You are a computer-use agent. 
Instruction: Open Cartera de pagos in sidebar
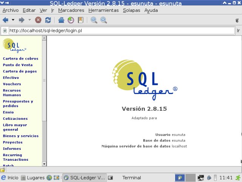point(20,71)
